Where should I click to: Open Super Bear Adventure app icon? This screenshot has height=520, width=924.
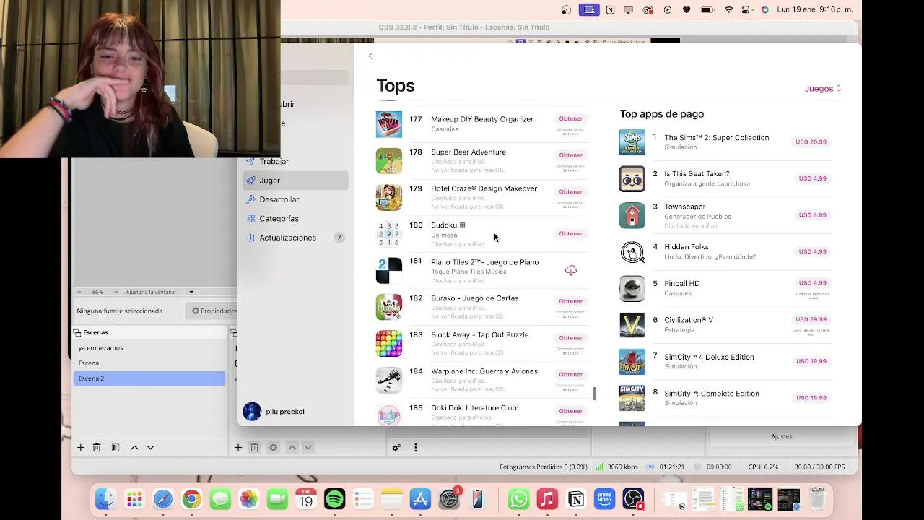point(389,161)
